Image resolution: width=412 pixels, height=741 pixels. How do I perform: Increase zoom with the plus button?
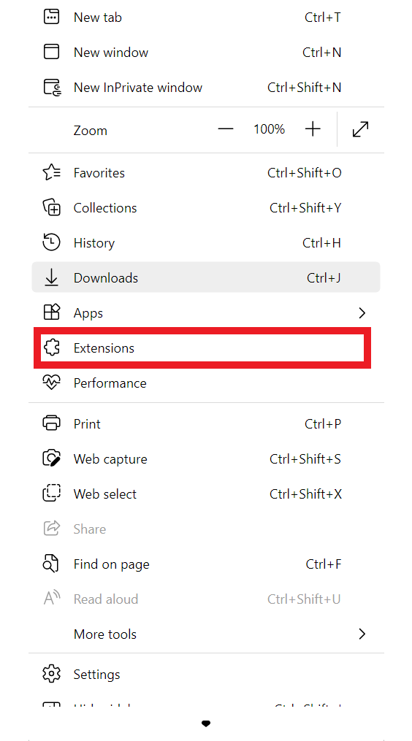click(313, 129)
